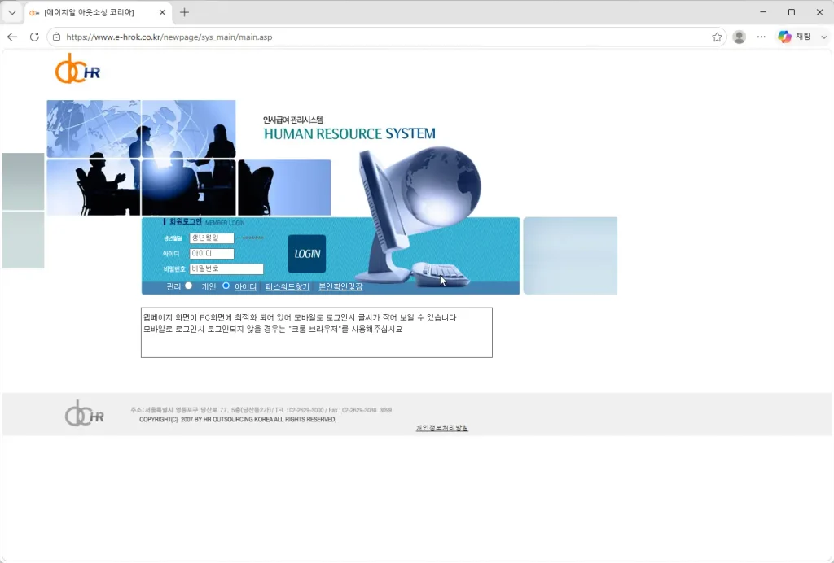Screen dimensions: 834x563
Task: Open the Copilot 채팅 button
Action: point(794,37)
